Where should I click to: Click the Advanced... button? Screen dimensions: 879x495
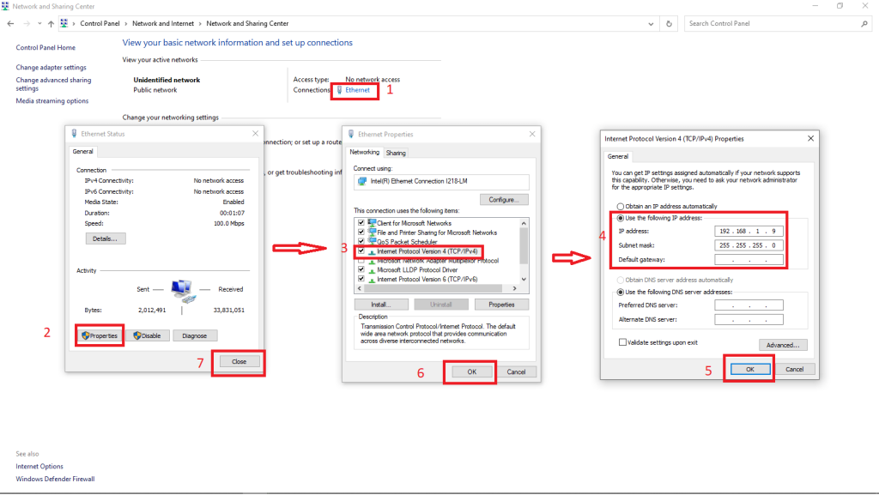click(783, 345)
